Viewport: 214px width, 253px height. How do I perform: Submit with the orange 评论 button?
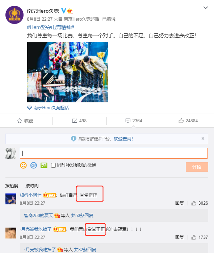pyautogui.click(x=197, y=167)
